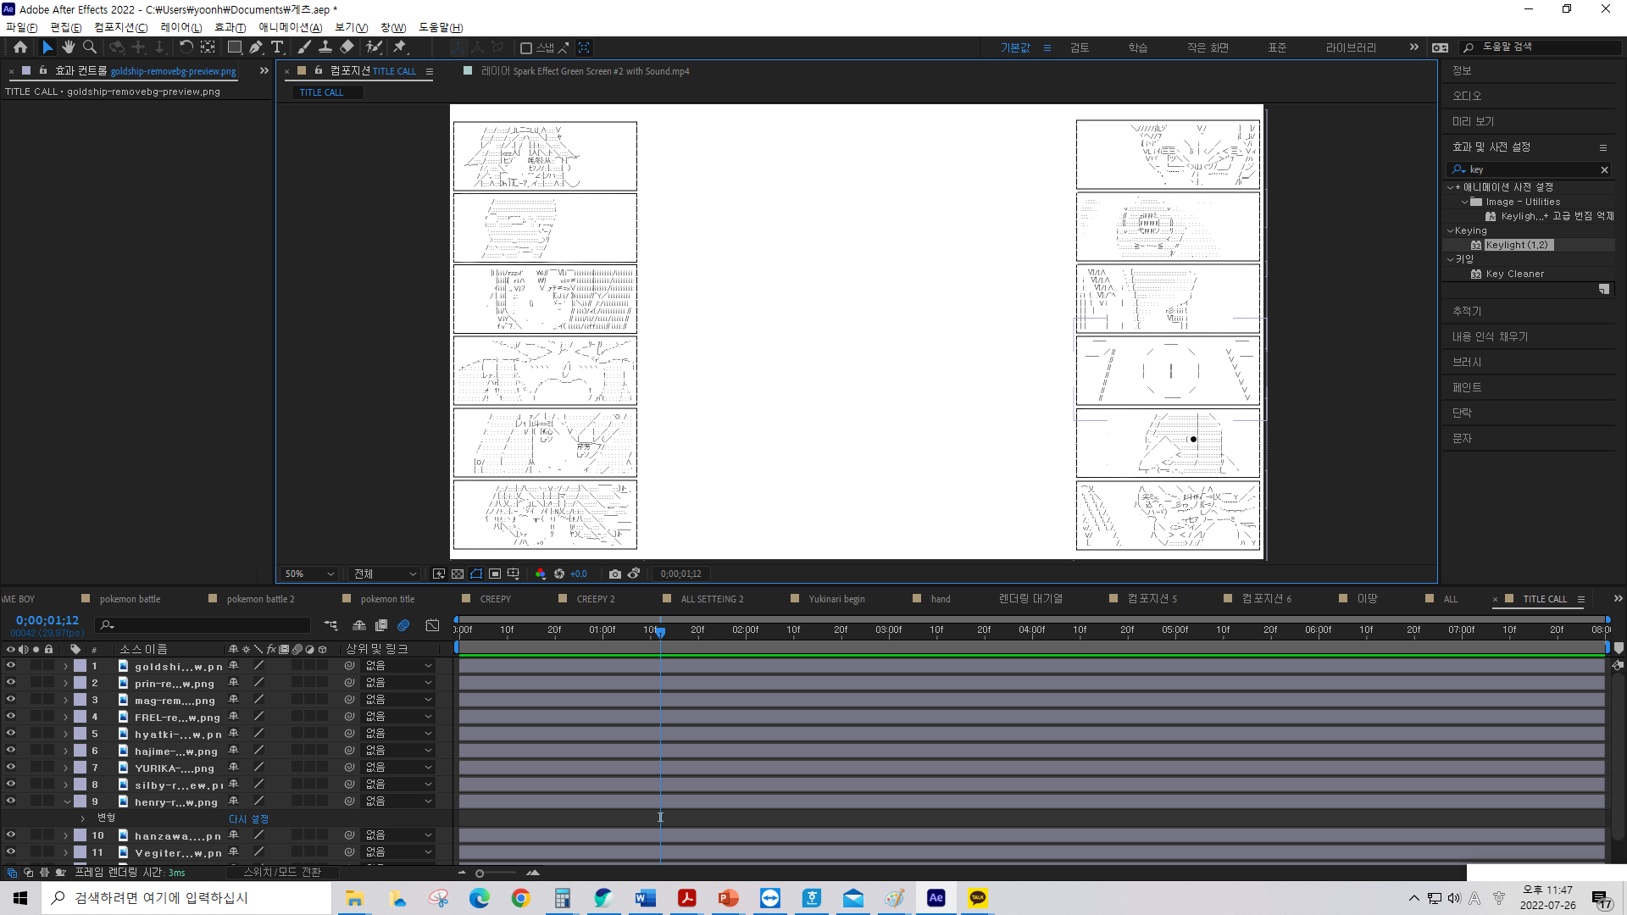Image resolution: width=1627 pixels, height=915 pixels.
Task: Open parent link dropdown for layer 3
Action: [x=398, y=700]
